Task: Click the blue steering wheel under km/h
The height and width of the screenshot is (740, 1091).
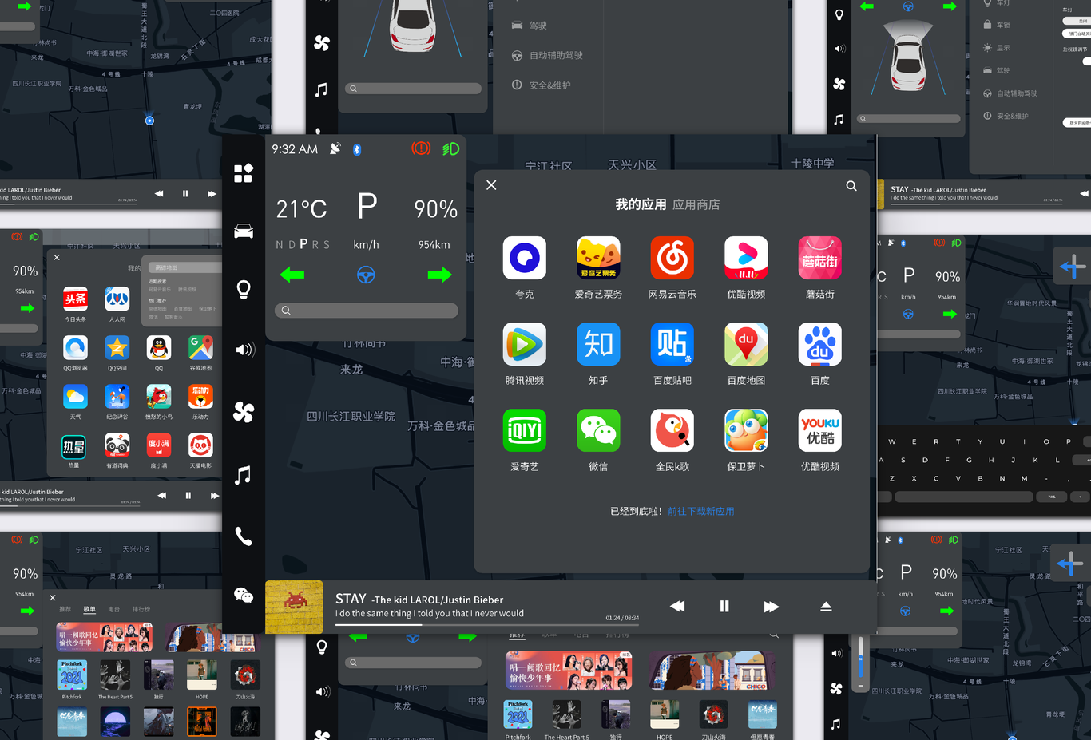Action: 366,275
